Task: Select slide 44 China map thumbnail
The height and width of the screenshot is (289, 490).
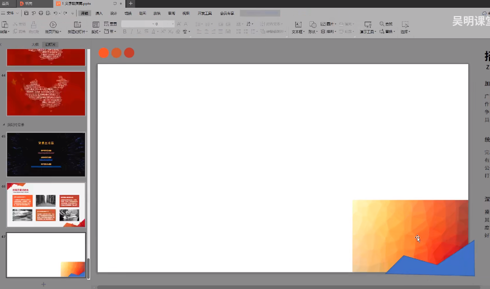Action: pyautogui.click(x=46, y=94)
